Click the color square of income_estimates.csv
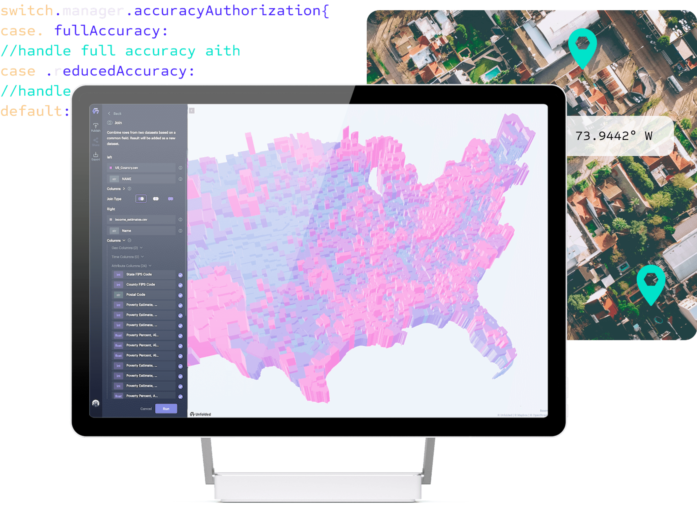This screenshot has height=511, width=697. pyautogui.click(x=111, y=220)
